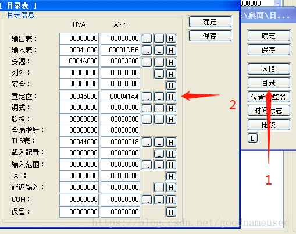Click the H button in 延迟输入 row

[x=171, y=187]
